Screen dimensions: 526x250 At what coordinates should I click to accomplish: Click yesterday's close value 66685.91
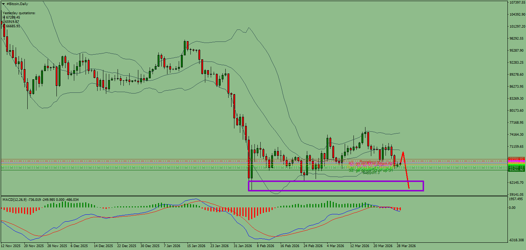(x=12, y=26)
